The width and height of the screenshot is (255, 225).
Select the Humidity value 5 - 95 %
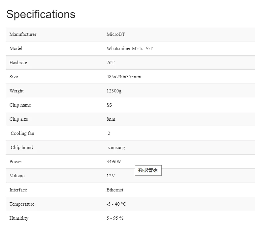click(x=115, y=218)
